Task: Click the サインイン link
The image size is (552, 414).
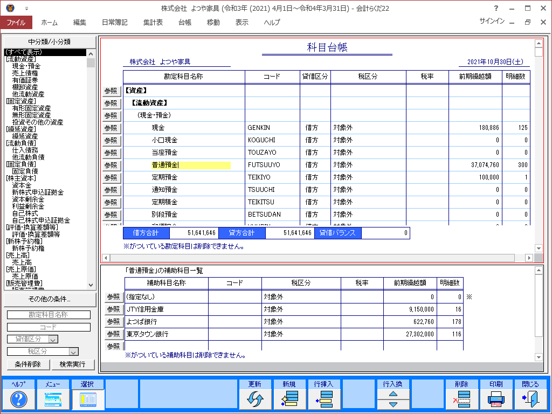Action: (x=492, y=21)
